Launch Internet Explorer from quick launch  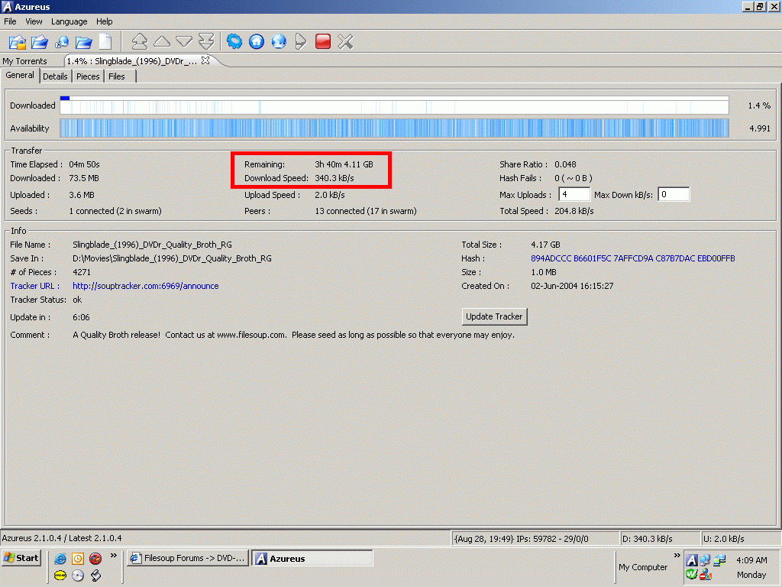(x=60, y=559)
